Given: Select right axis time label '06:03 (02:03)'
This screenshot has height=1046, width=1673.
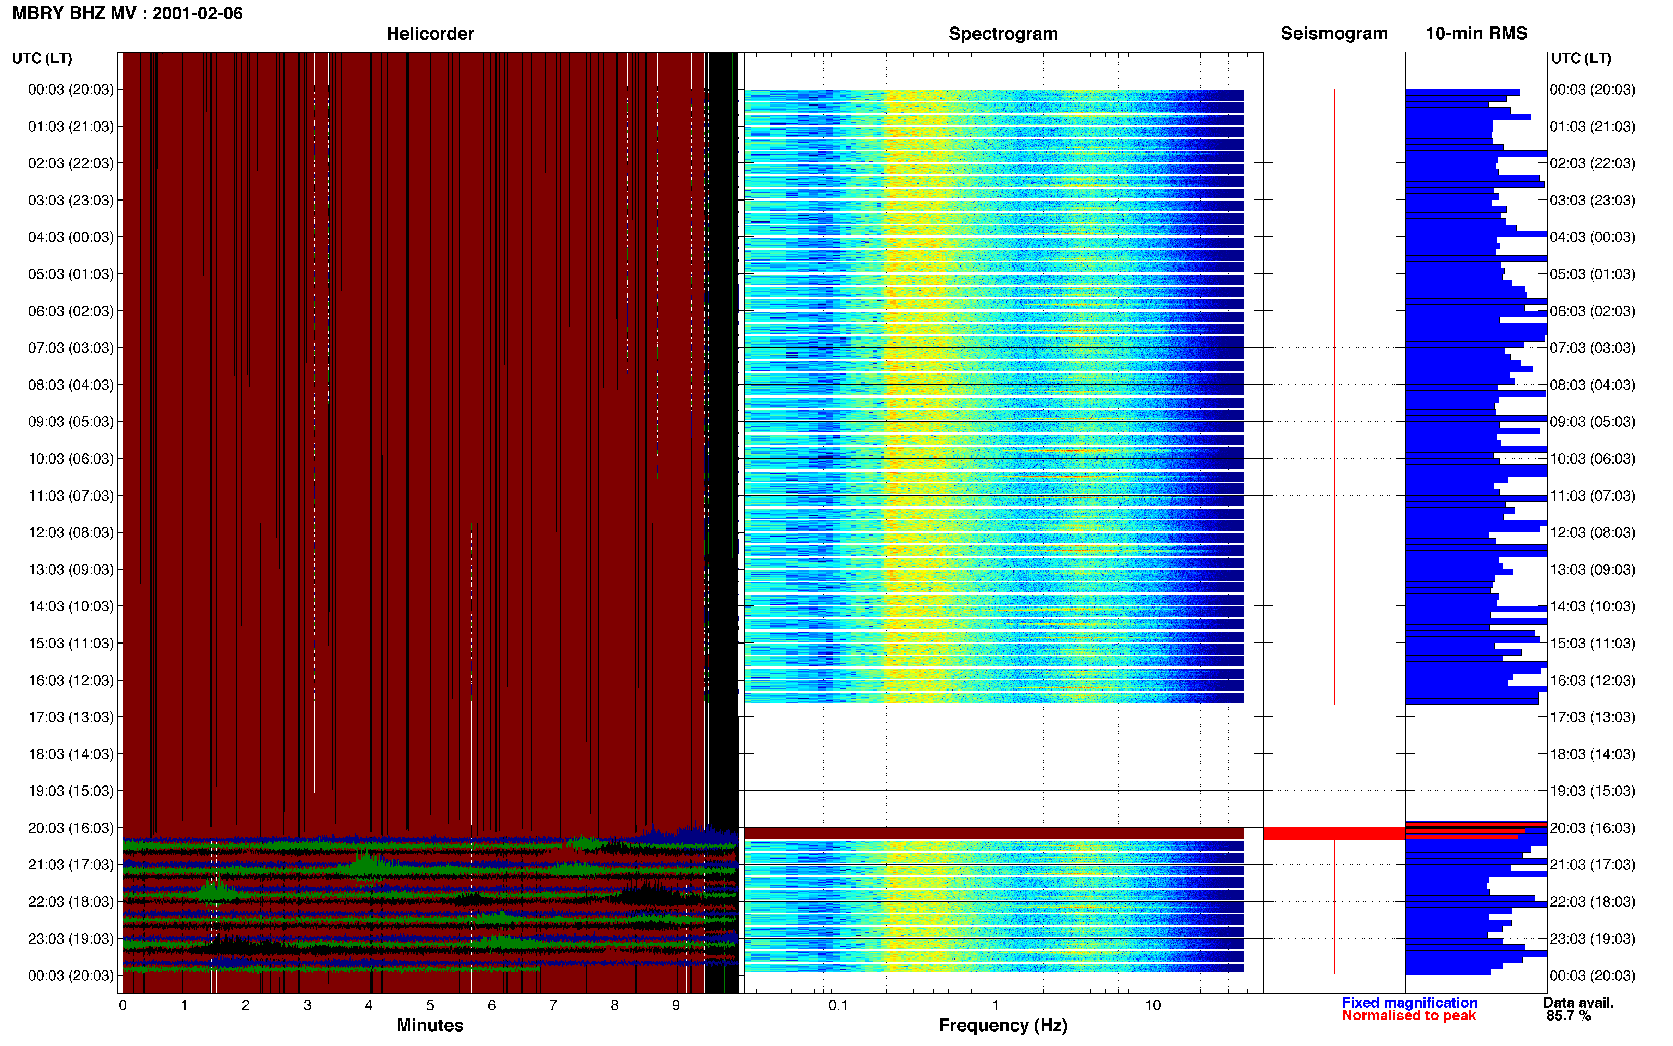Looking at the screenshot, I should tap(1593, 311).
